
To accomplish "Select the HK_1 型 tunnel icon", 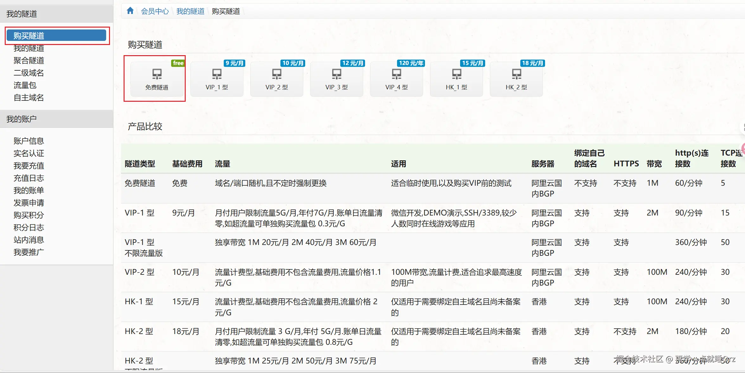I will point(456,79).
